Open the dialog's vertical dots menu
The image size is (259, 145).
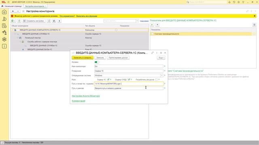click(157, 53)
